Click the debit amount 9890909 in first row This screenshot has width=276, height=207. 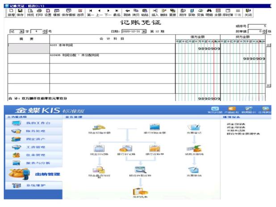click(x=209, y=49)
